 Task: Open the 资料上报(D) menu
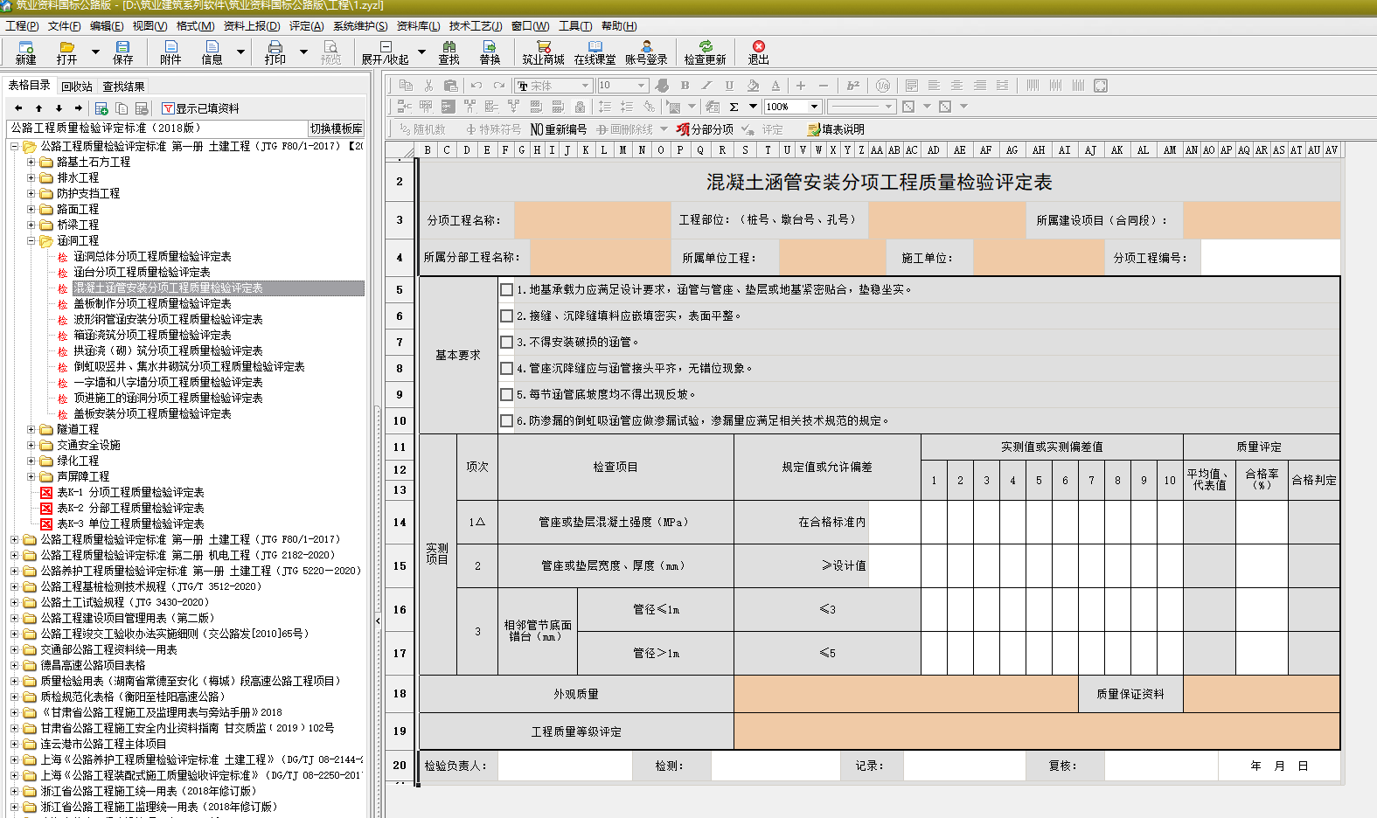coord(252,26)
